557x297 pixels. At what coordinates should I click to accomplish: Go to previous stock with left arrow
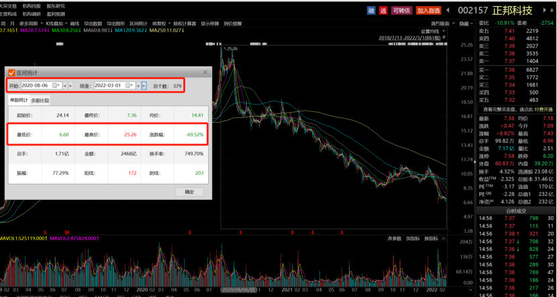pyautogui.click(x=448, y=10)
